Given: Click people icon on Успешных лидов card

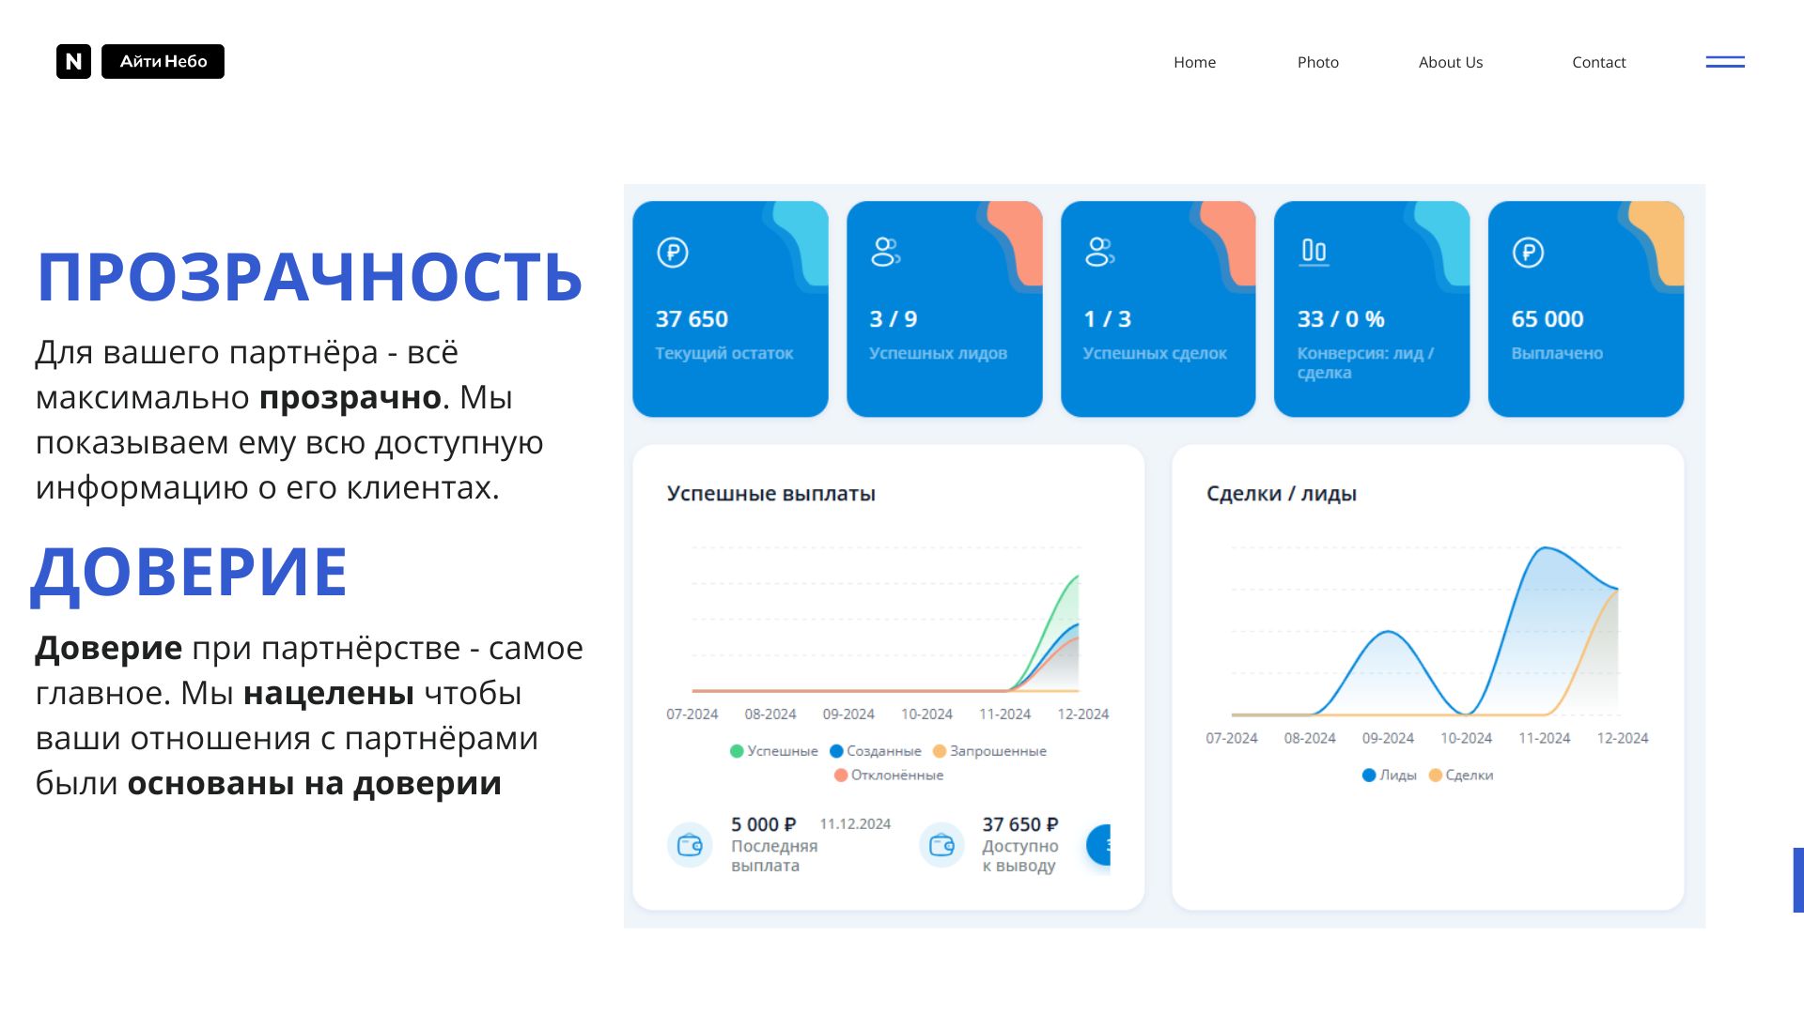Looking at the screenshot, I should [885, 252].
